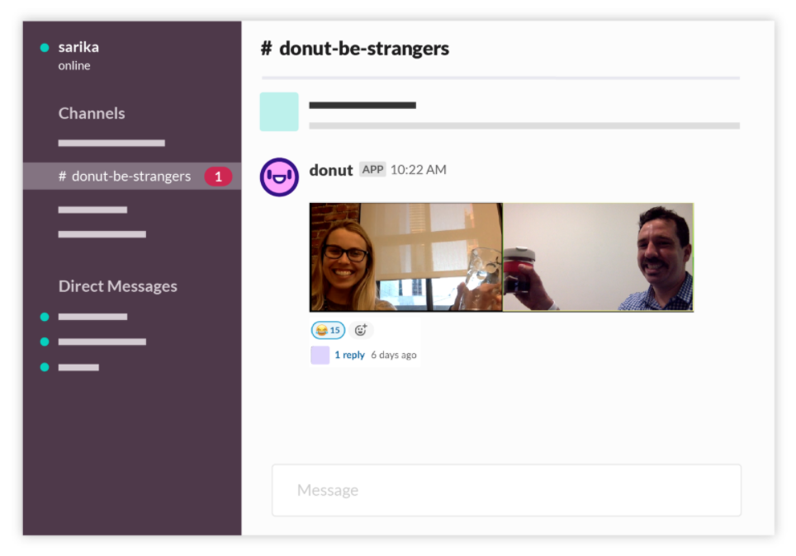Click the lilac reply avatar beside 1 reply
Screen dimensions: 796x556
(x=320, y=355)
